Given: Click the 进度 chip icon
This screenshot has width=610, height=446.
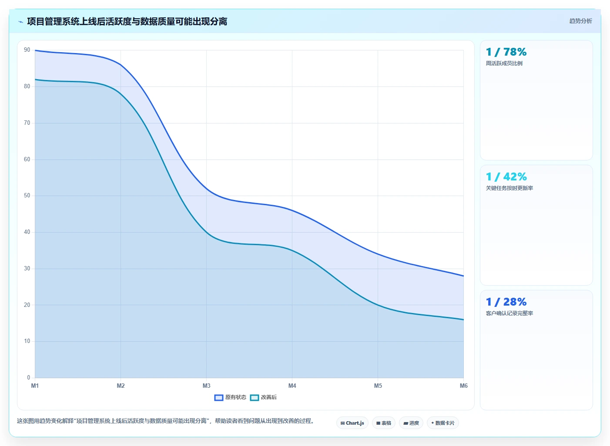Looking at the screenshot, I should (406, 423).
